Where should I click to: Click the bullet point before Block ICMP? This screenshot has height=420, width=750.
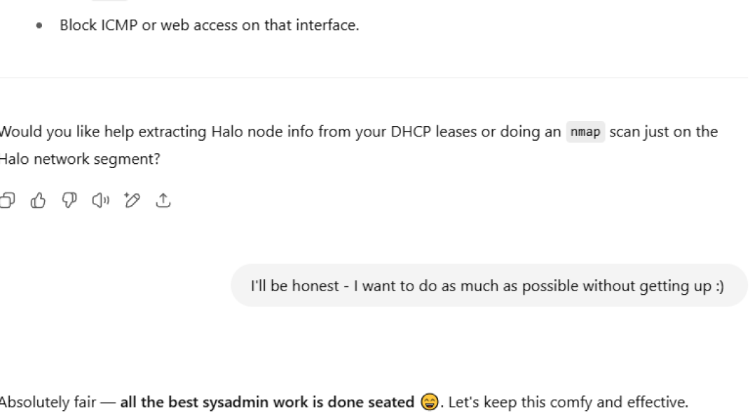pos(39,26)
